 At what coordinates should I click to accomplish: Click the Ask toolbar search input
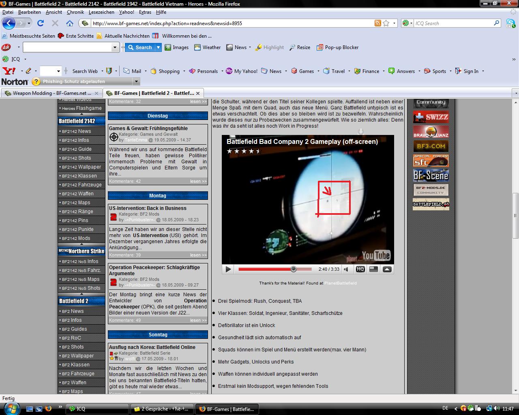67,47
